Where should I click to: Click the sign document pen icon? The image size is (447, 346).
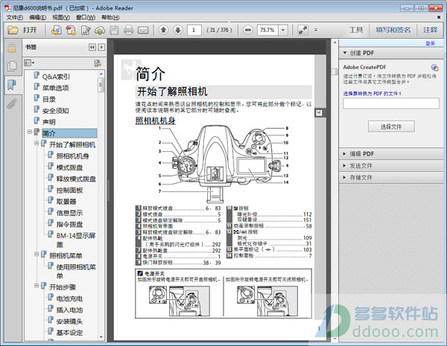[x=86, y=30]
